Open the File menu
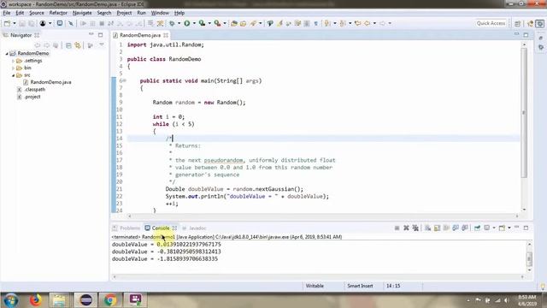This screenshot has width=547, height=308. point(7,13)
